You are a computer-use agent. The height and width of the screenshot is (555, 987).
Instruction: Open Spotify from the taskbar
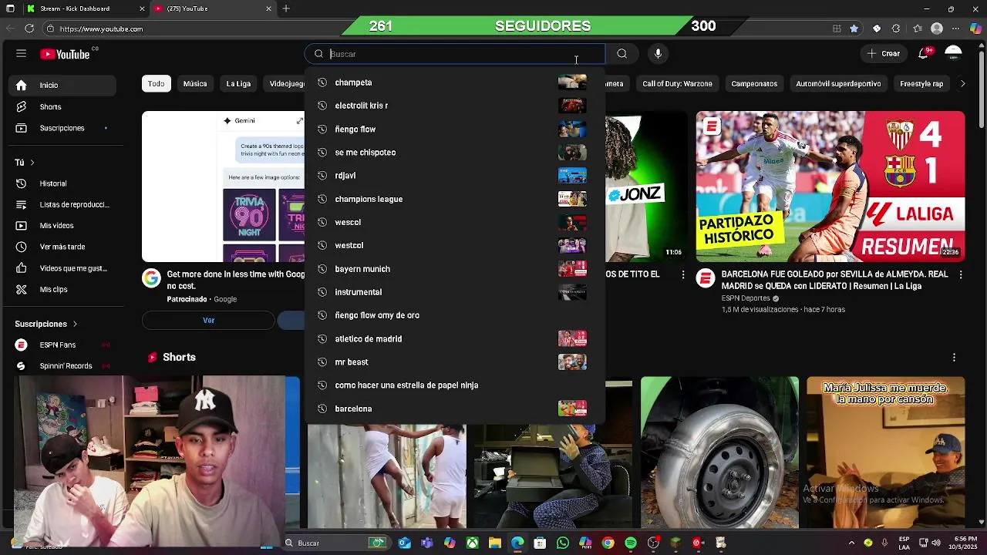[x=631, y=543]
